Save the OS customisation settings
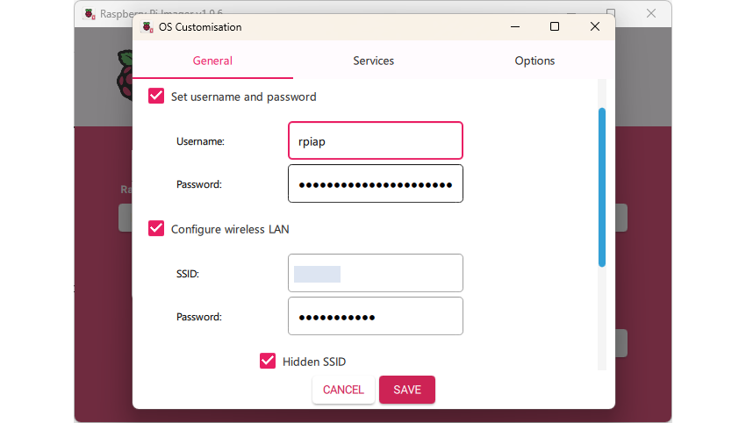746x423 pixels. pos(407,390)
